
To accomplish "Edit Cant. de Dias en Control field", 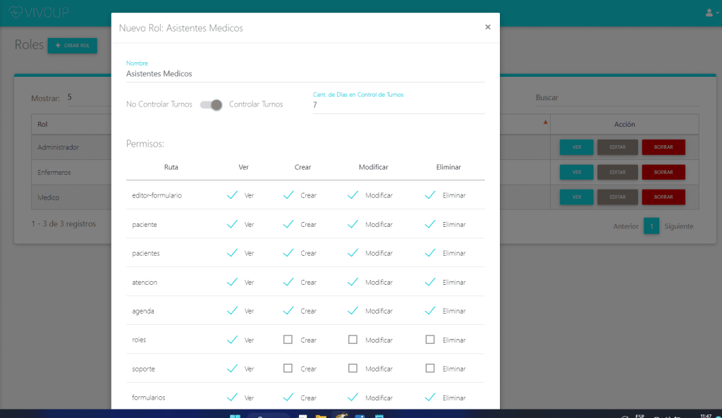I will click(x=399, y=105).
